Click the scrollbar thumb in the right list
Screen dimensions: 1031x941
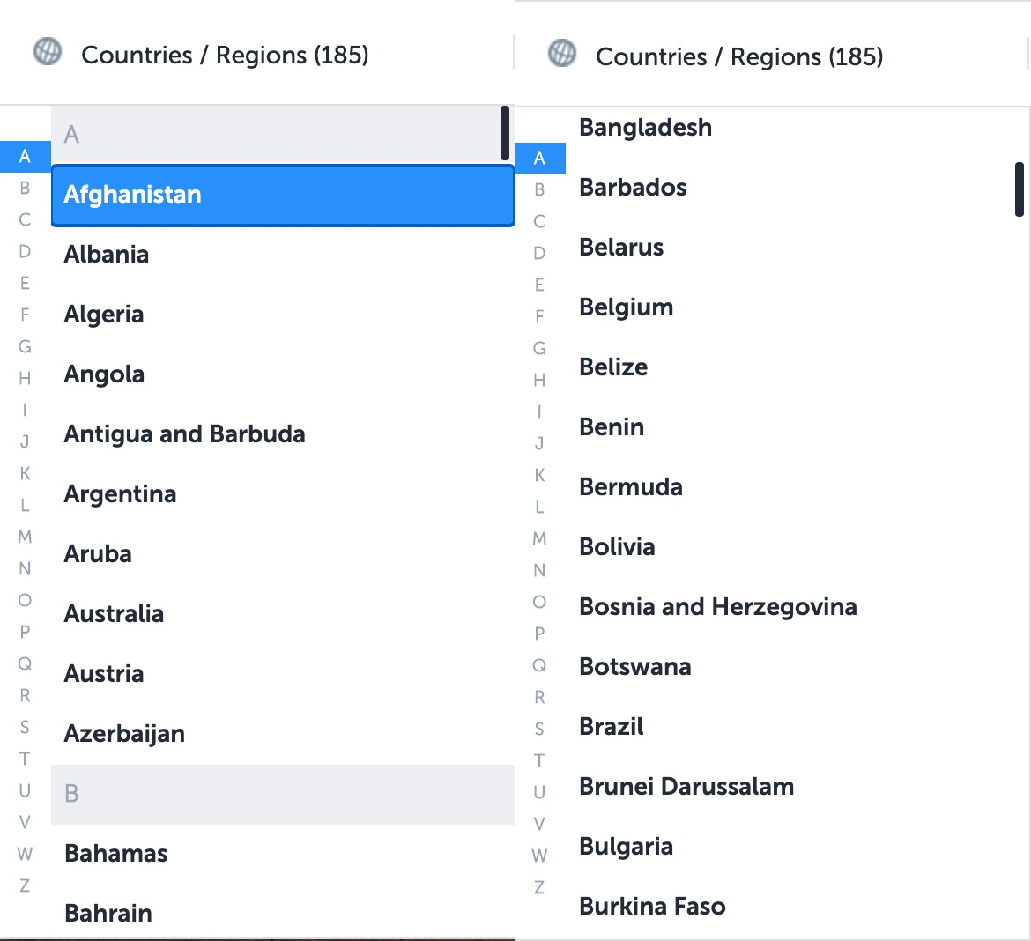tap(1020, 187)
